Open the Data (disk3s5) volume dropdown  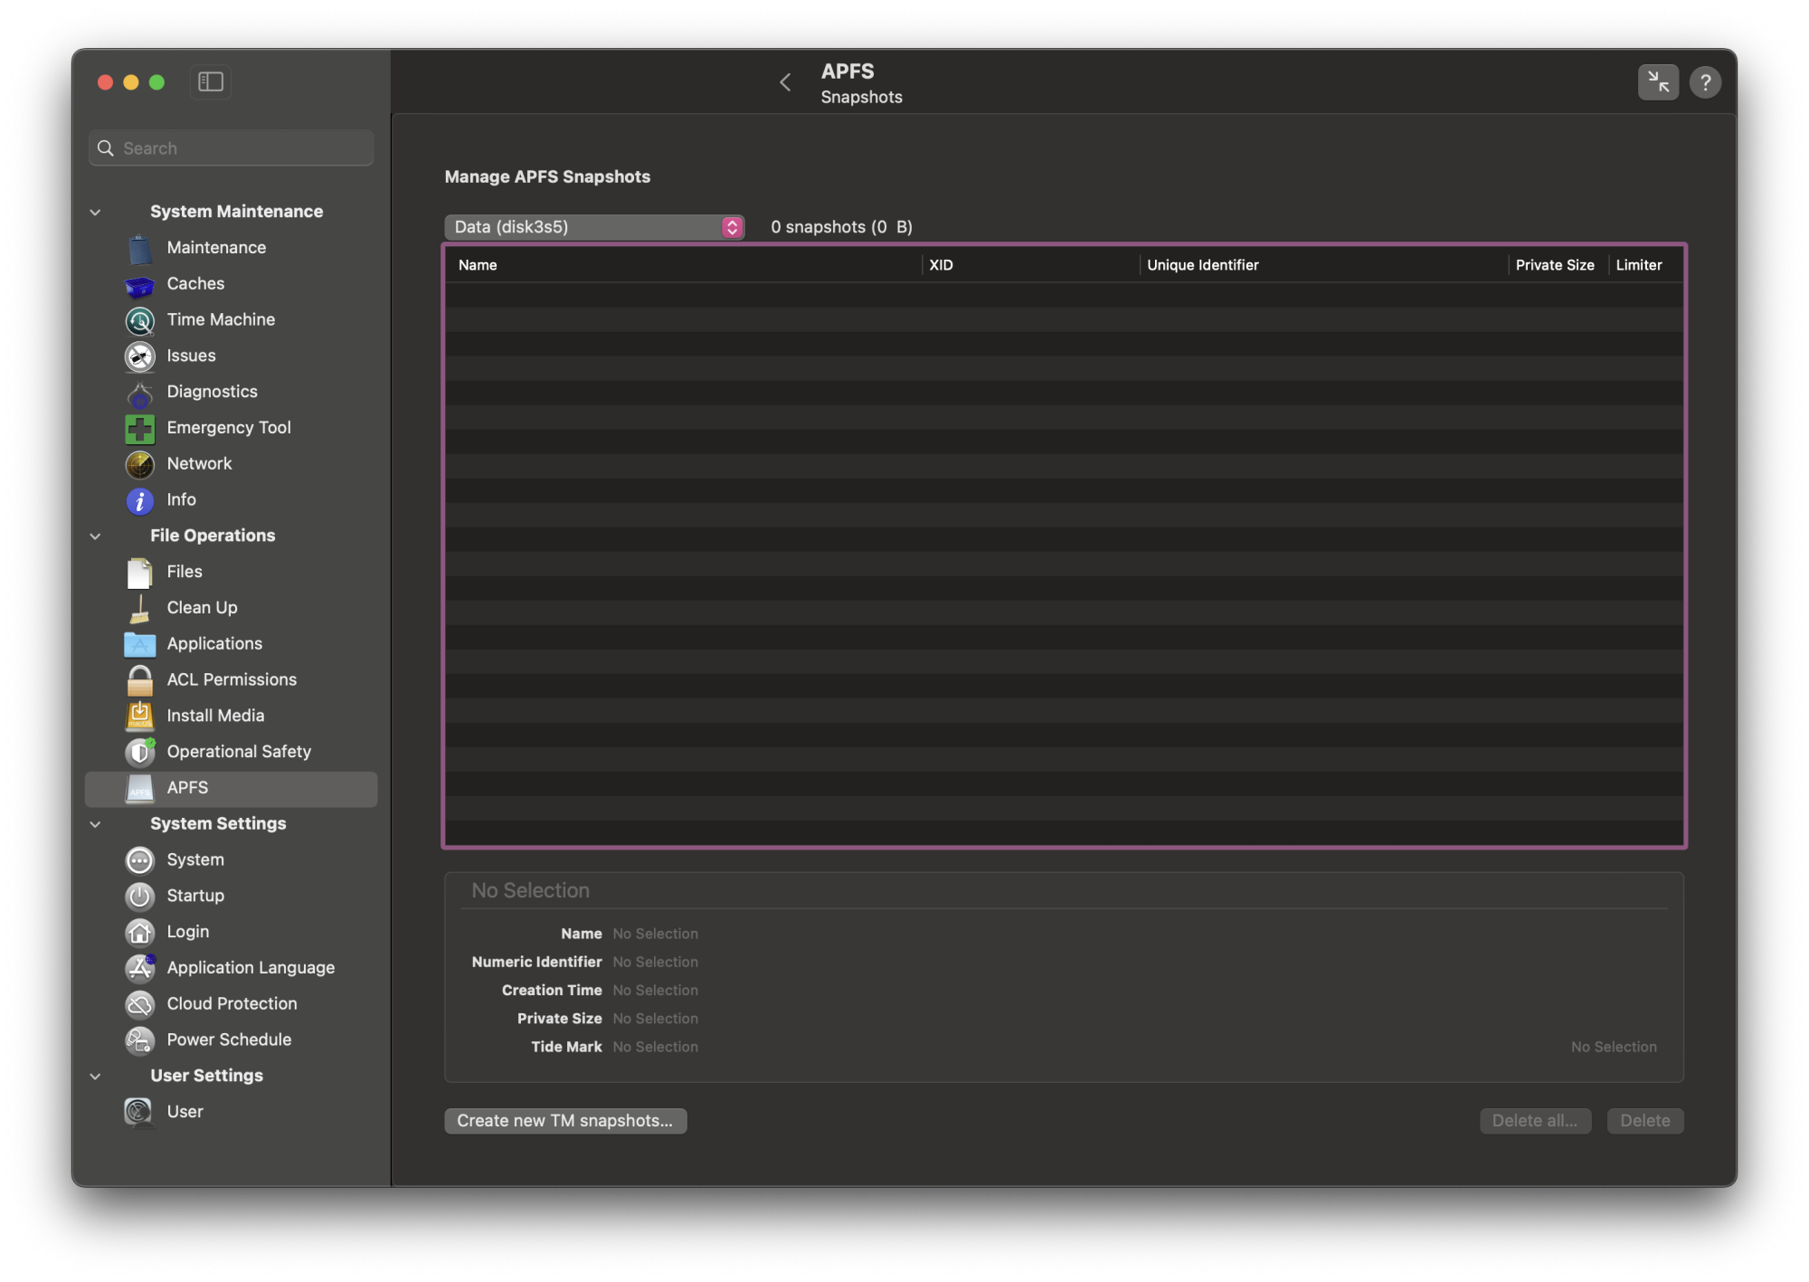594,227
